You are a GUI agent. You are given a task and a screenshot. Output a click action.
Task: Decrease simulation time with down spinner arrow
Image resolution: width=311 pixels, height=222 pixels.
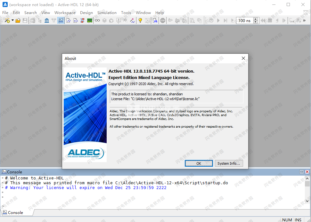256,22
